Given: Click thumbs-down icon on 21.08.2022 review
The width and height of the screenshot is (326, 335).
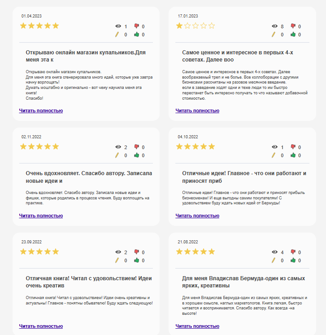Looking at the screenshot, I should (293, 252).
